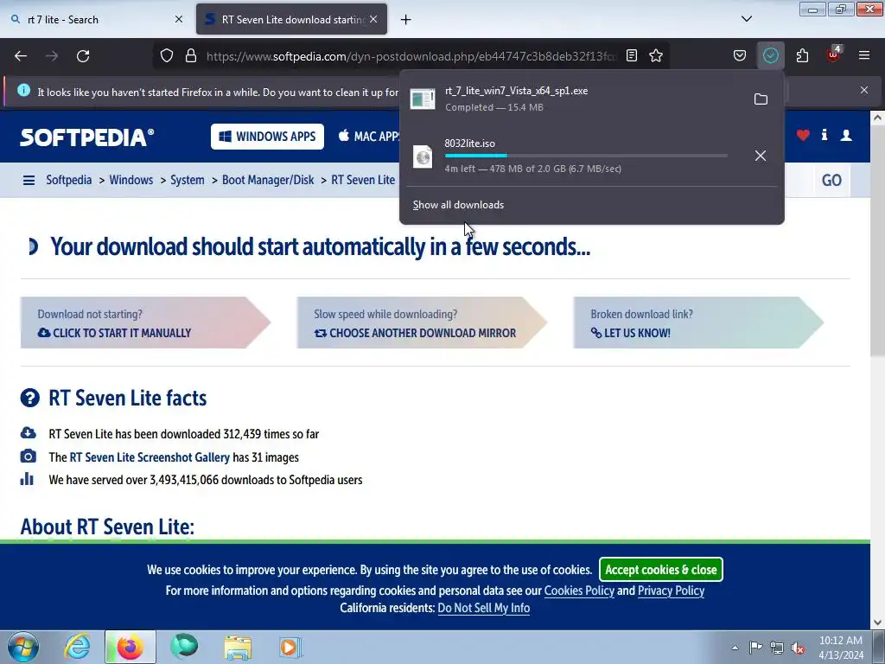
Task: Open the taskbar clock and date
Action: 840,648
